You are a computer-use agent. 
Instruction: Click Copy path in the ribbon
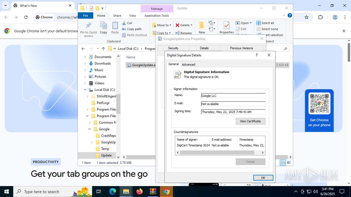click(132, 29)
